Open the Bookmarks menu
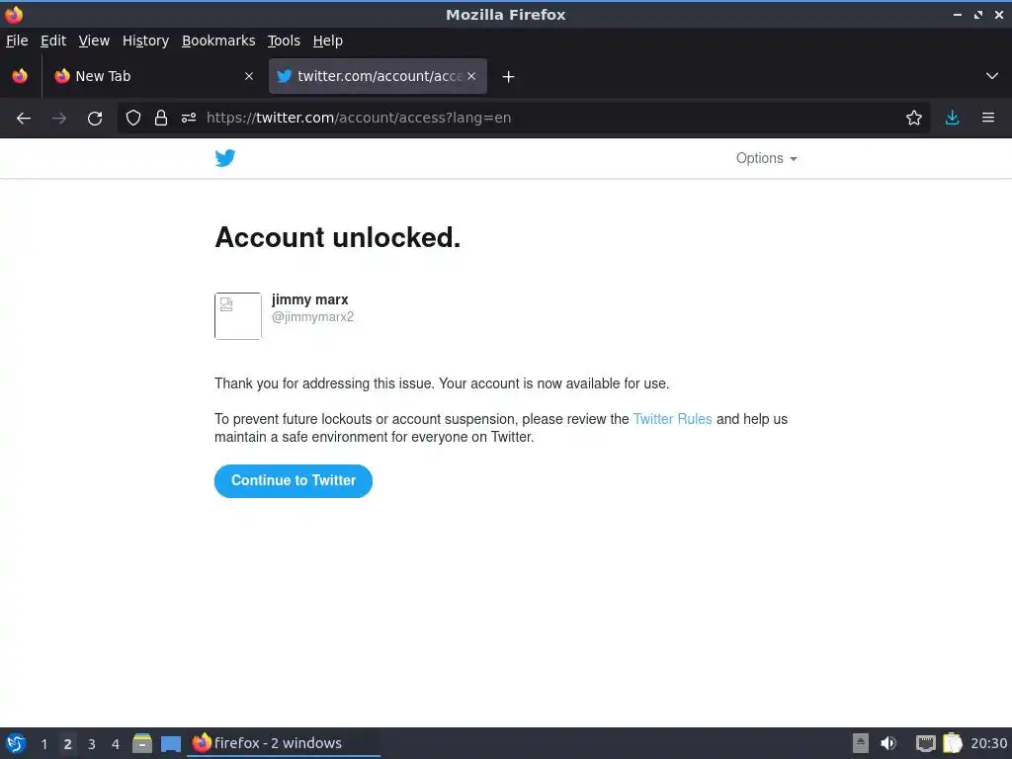 click(218, 41)
